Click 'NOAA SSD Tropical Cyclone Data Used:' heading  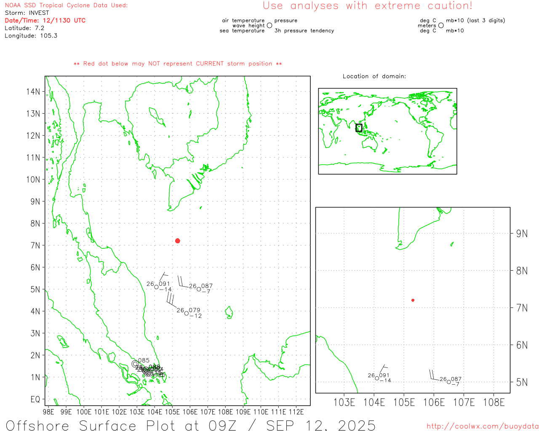click(66, 5)
